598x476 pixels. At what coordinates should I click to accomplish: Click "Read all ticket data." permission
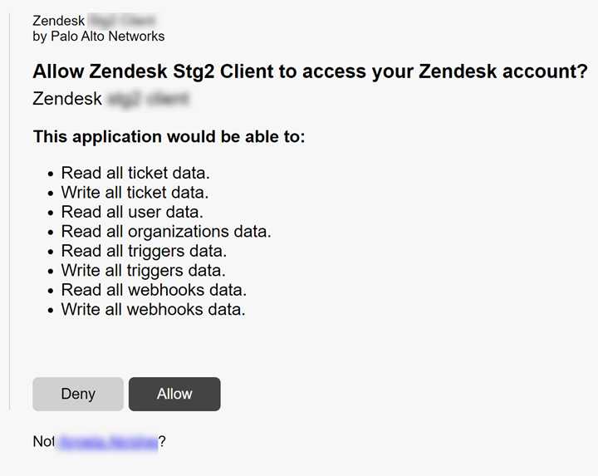135,174
